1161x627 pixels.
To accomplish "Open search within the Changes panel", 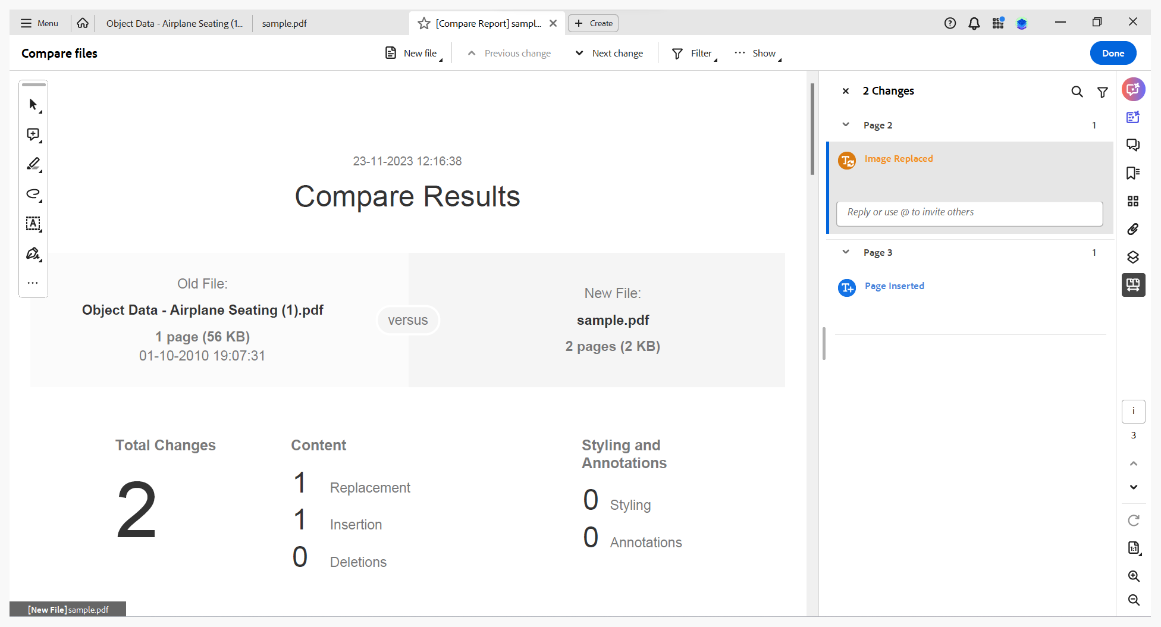I will click(x=1078, y=92).
